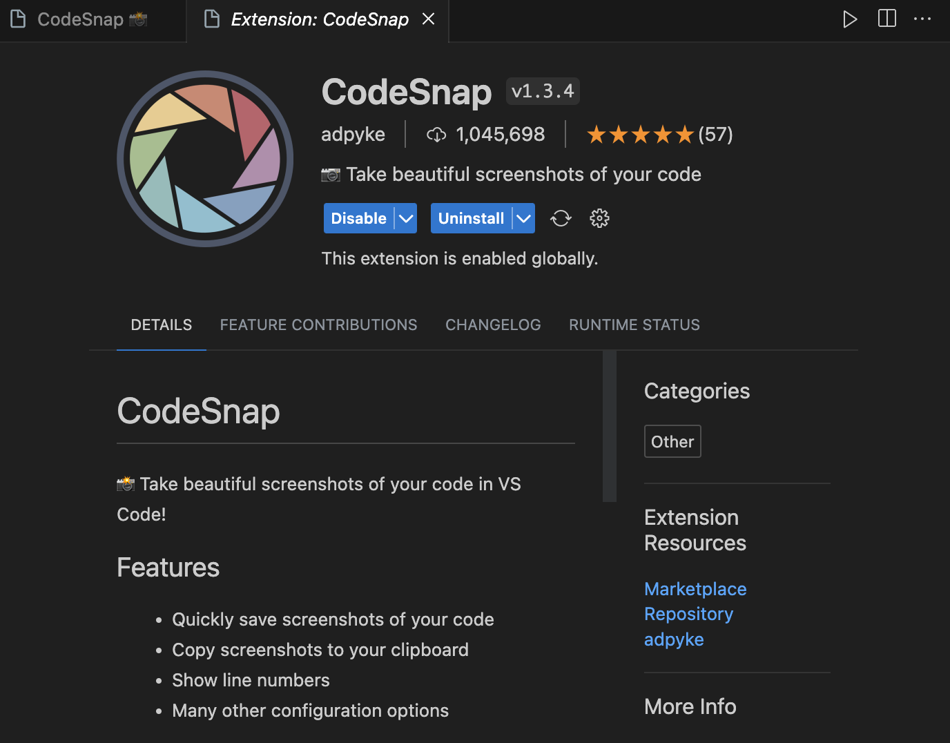Open the Changelog tab
950x743 pixels.
coord(493,325)
